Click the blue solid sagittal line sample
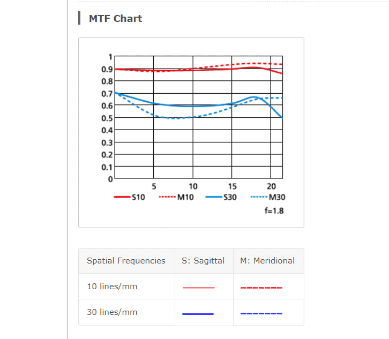The image size is (389, 339). [198, 314]
